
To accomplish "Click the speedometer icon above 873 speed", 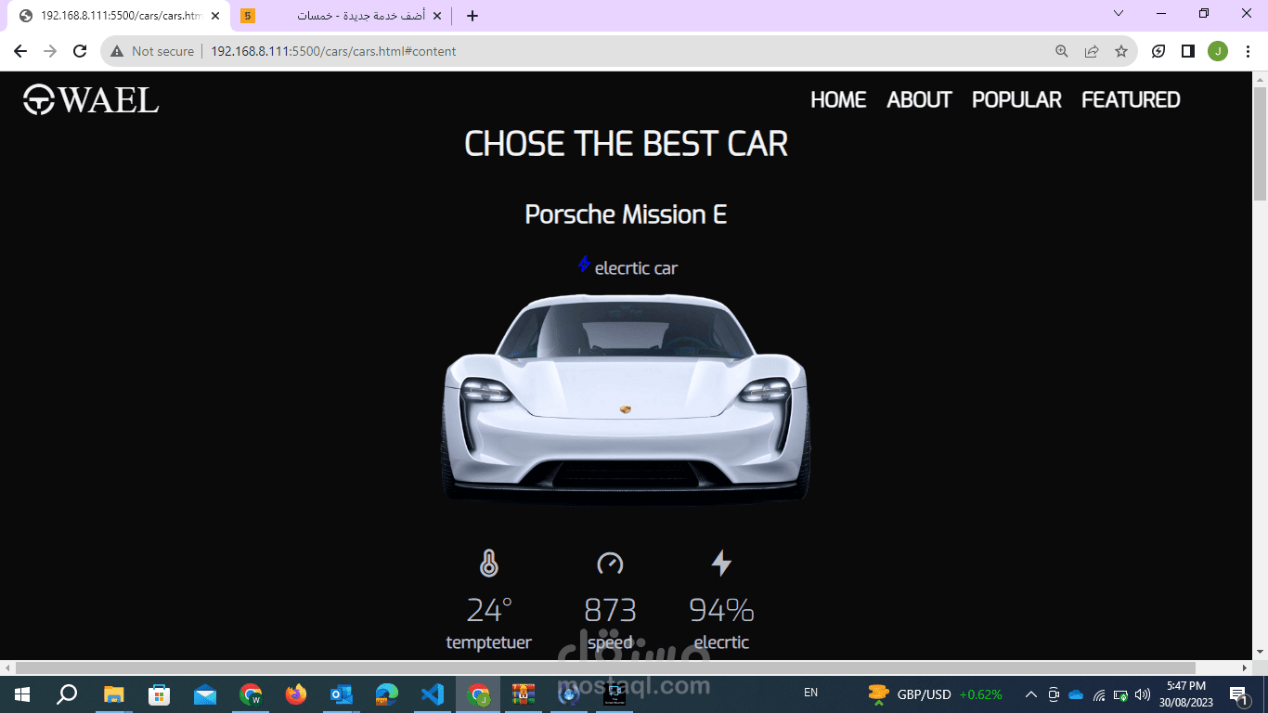I will click(x=611, y=564).
